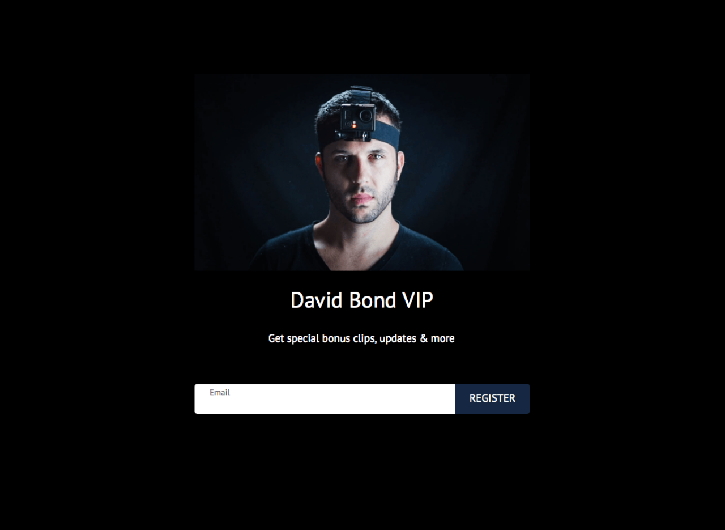Click the ampersand in the subtitle
This screenshot has width=725, height=530.
click(x=423, y=338)
